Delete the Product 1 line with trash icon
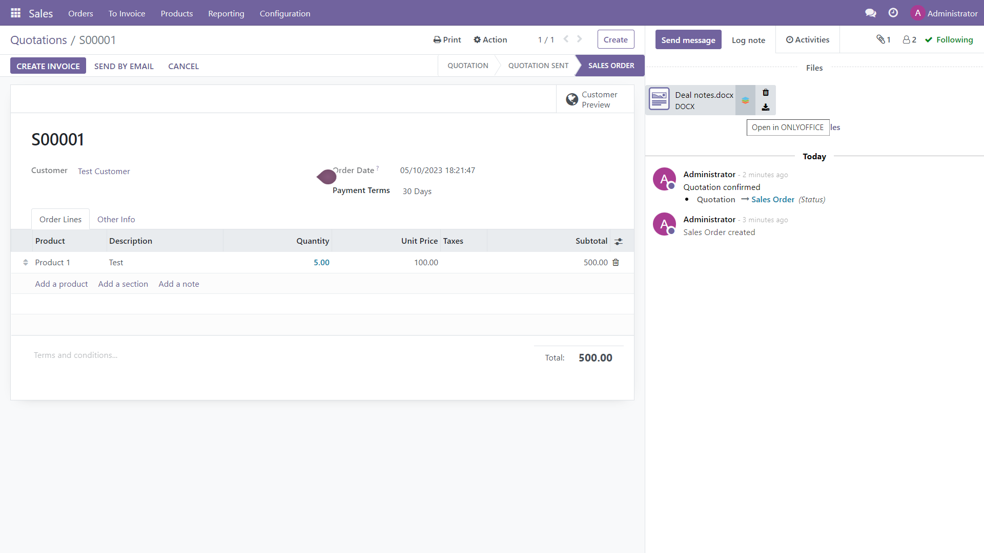Screen dimensions: 984x553 pos(616,262)
